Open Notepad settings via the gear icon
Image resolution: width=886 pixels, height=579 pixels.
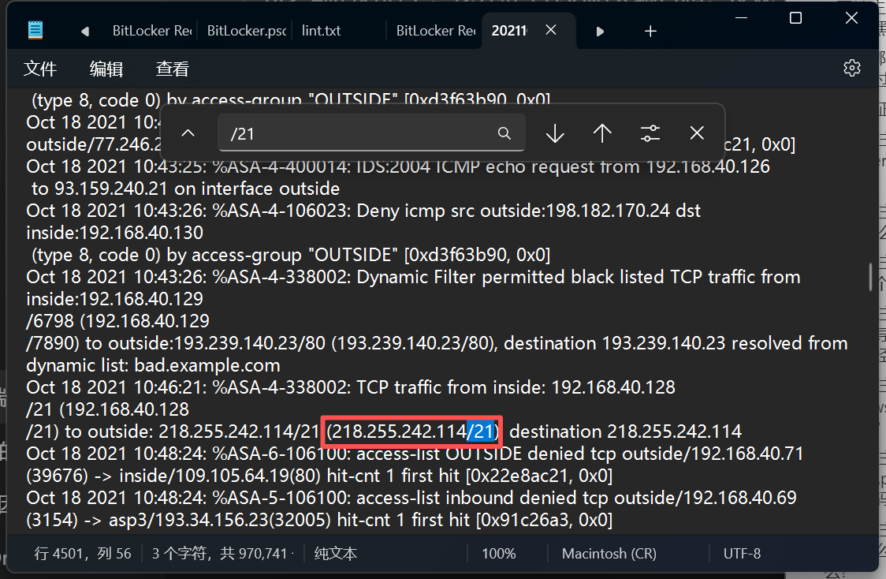point(851,69)
